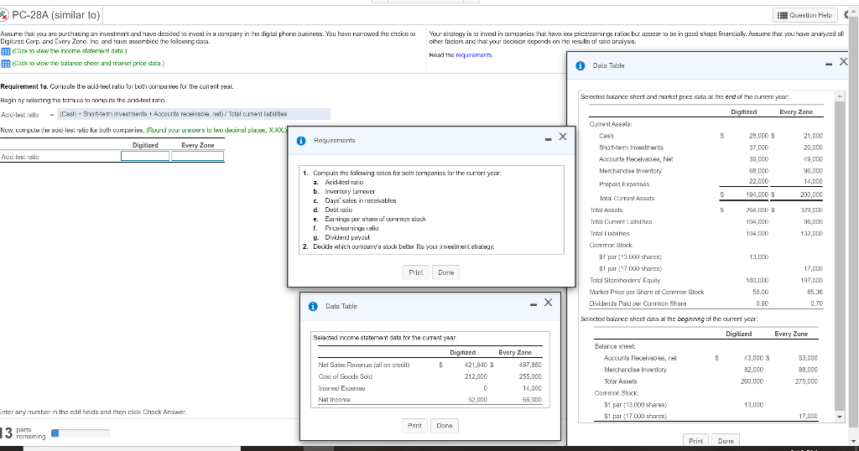Click the Net Sales Revenue row label
The image size is (859, 451).
tap(364, 365)
